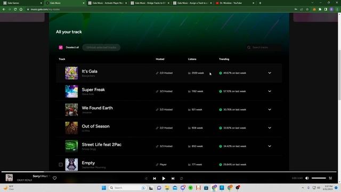Viewport: 341px width, 192px height.
Task: Click the trending indicator for Out of Season
Action: (x=232, y=128)
